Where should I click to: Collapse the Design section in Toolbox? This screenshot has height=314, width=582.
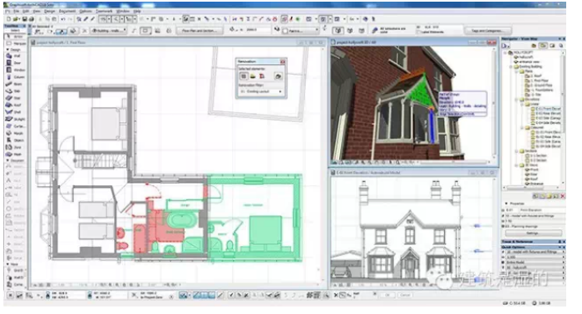coord(7,50)
